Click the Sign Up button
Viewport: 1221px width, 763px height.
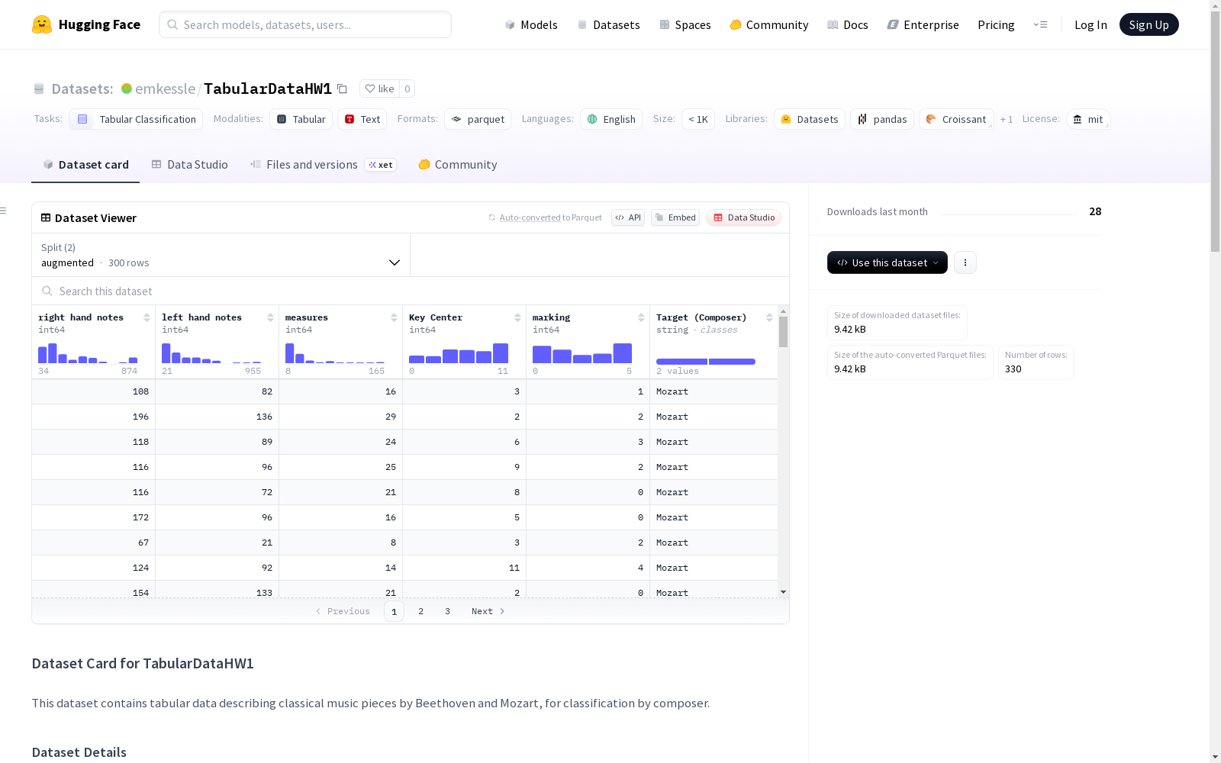[1149, 24]
